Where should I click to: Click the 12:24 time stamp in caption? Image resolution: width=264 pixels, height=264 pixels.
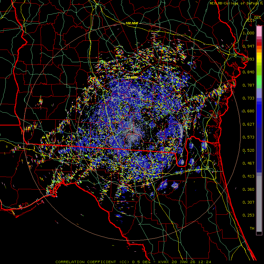[x=204, y=262]
